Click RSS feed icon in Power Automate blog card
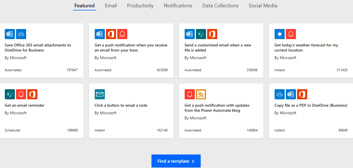This screenshot has width=353, height=168. tap(201, 94)
